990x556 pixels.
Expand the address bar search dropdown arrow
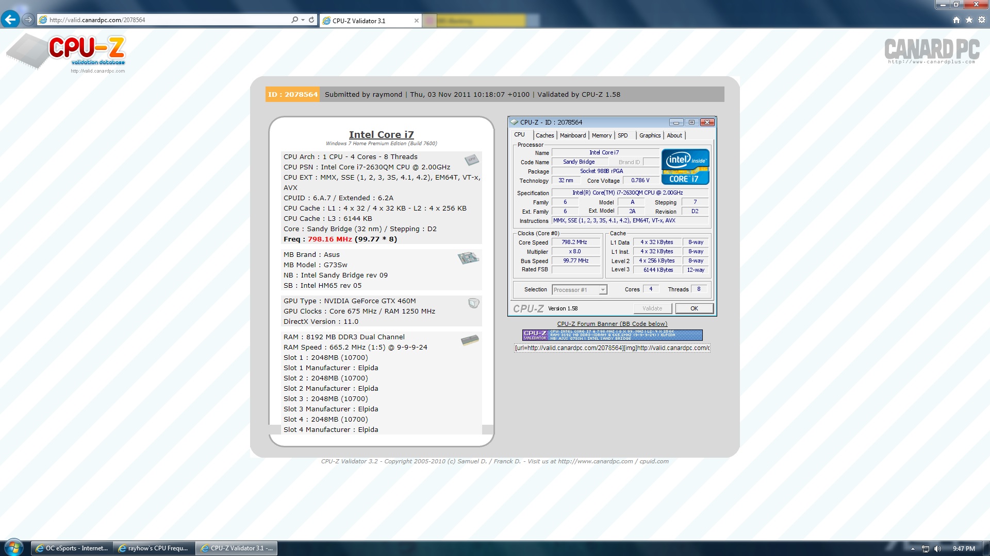303,20
